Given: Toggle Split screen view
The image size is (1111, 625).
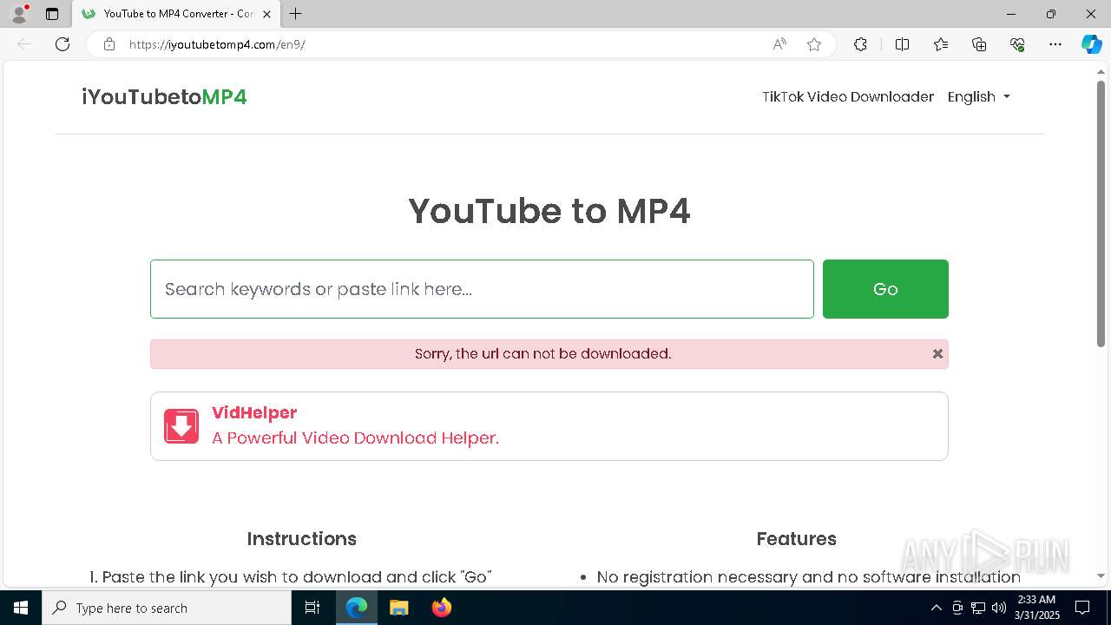Looking at the screenshot, I should click(x=902, y=44).
